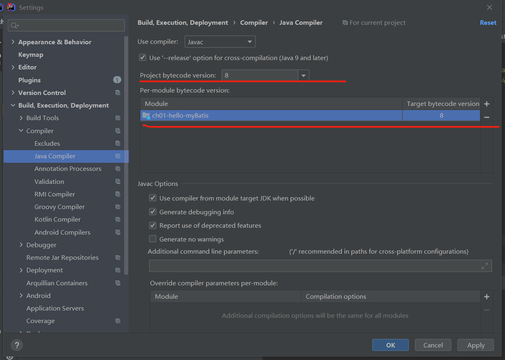Click the plus icon to add module bytecode version
505x360 pixels.
(487, 104)
